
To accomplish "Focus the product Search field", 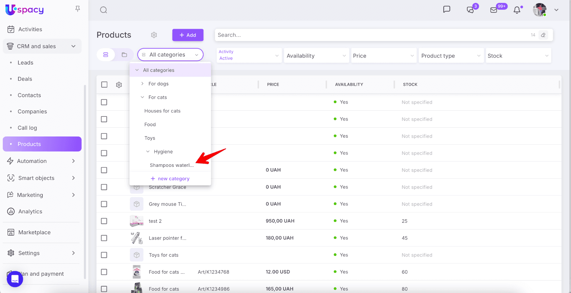I will pos(371,35).
